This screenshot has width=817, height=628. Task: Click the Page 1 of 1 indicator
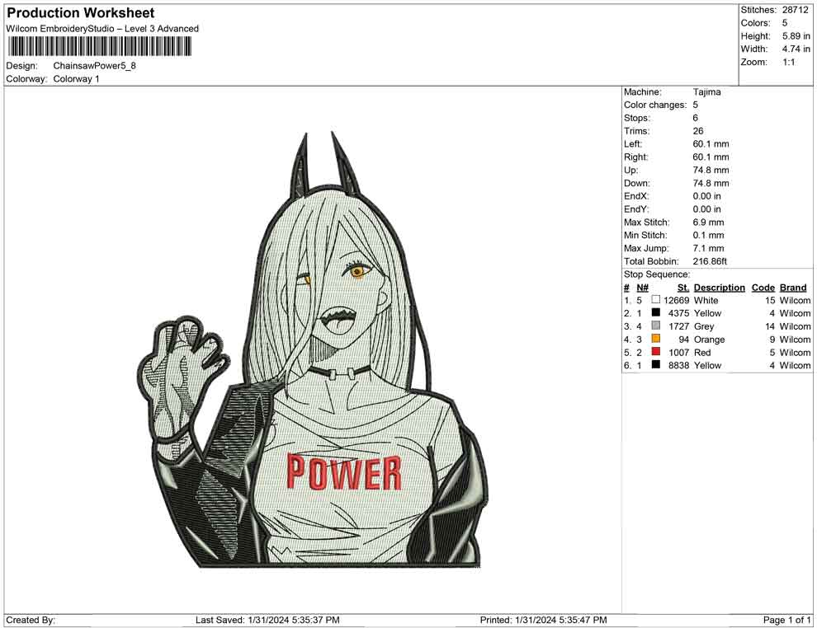point(786,620)
